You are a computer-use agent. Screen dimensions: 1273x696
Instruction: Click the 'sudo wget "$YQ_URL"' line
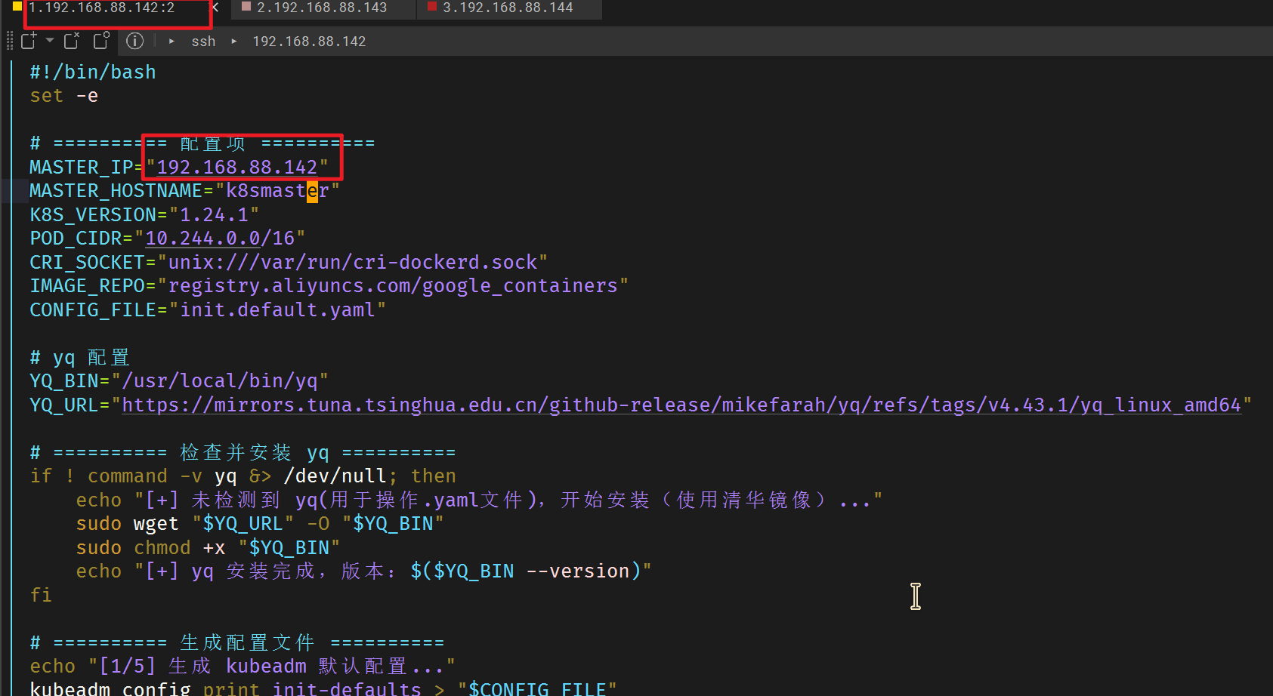[260, 523]
